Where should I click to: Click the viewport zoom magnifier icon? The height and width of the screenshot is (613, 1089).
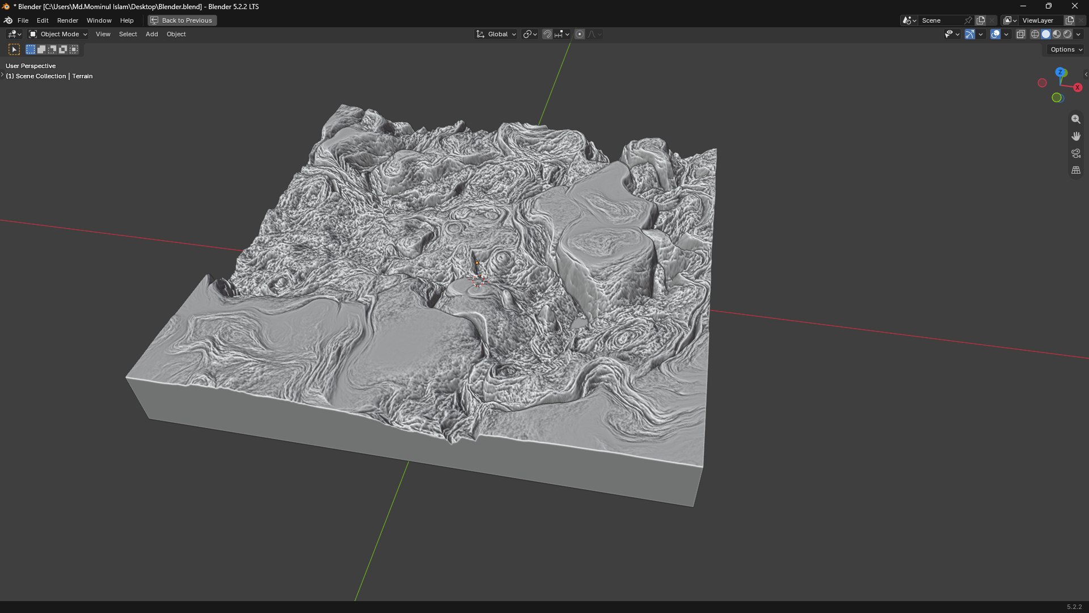(1075, 119)
